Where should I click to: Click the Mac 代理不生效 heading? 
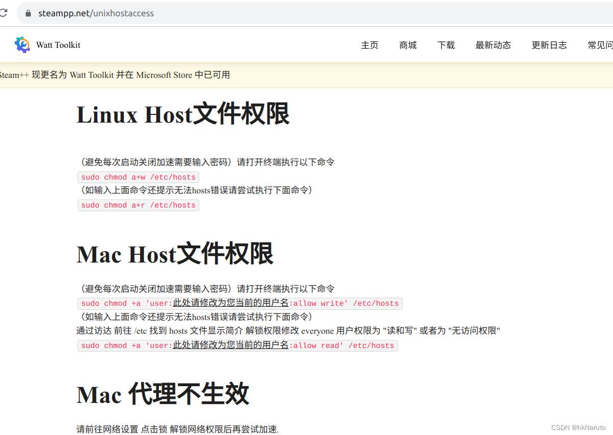click(x=163, y=394)
